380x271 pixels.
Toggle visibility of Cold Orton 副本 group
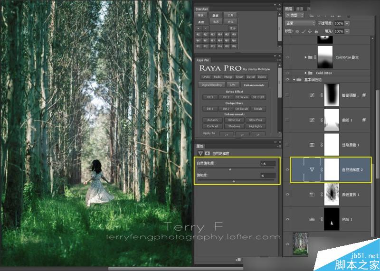(288, 57)
